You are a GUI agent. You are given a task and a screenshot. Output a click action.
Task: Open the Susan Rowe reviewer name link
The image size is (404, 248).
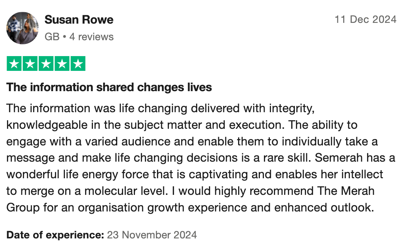click(79, 20)
